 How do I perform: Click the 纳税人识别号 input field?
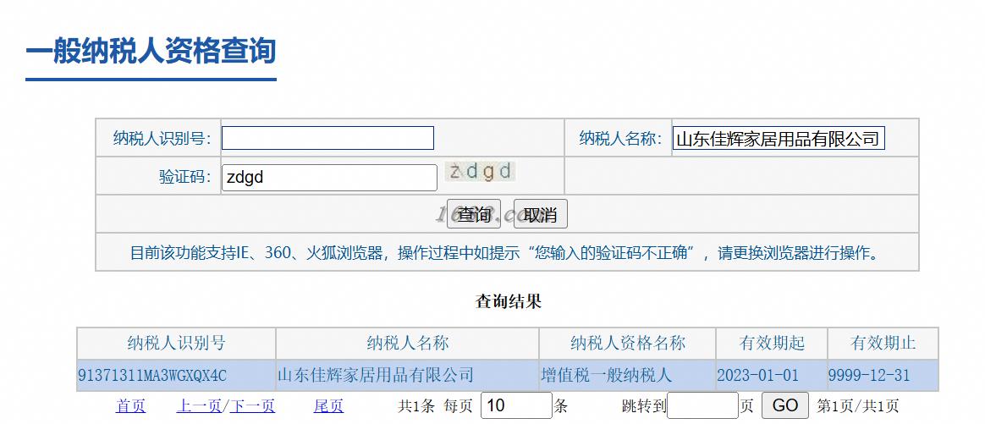[327, 138]
